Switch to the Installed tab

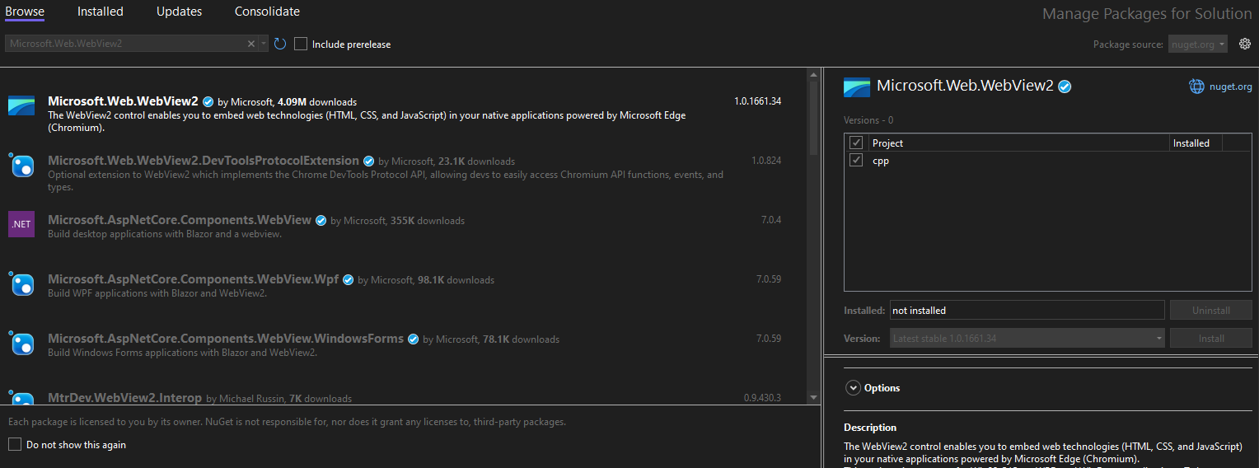tap(100, 12)
